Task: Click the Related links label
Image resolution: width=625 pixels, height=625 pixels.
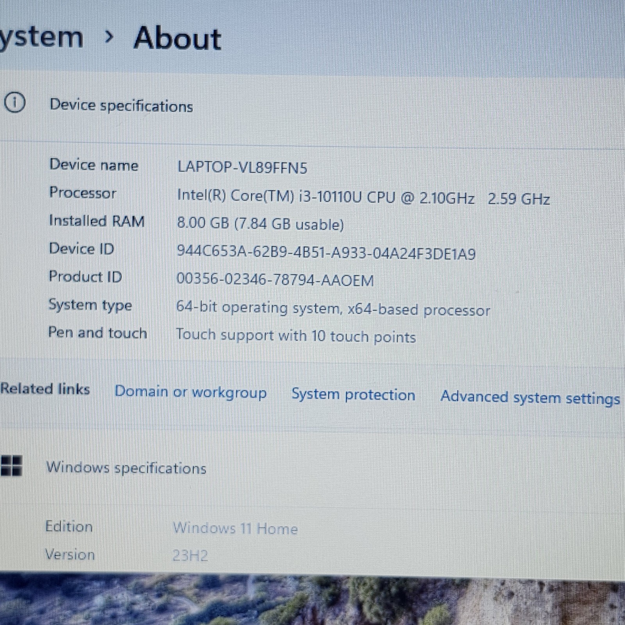Action: pos(45,389)
